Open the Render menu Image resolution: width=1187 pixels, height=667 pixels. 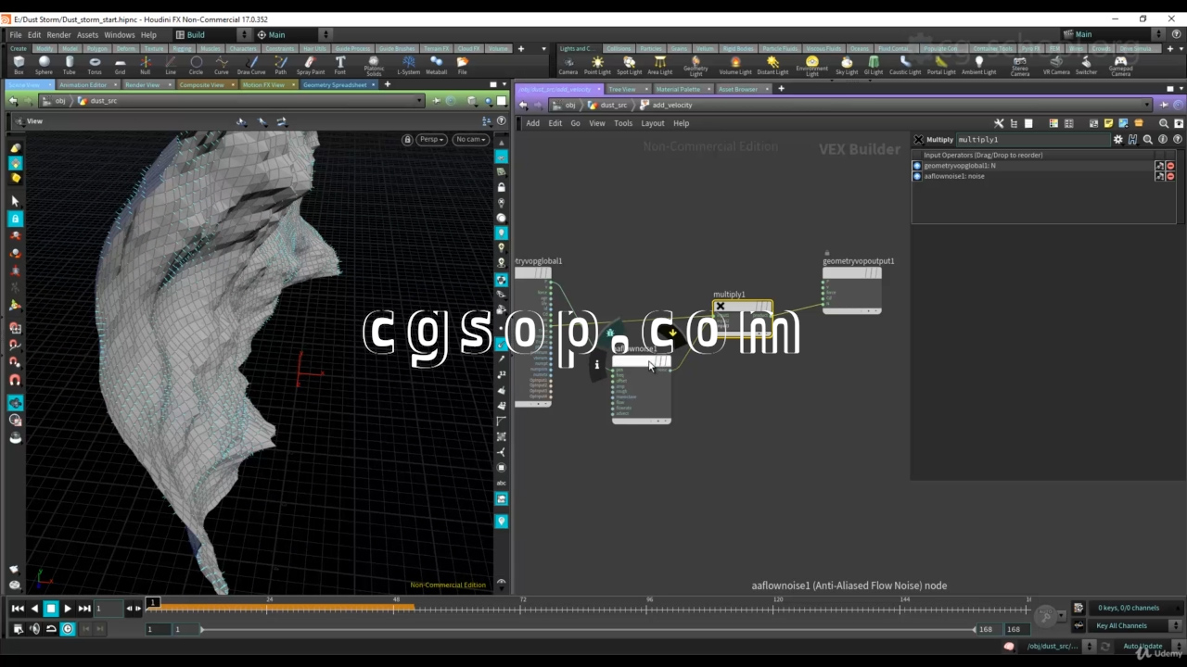[58, 35]
